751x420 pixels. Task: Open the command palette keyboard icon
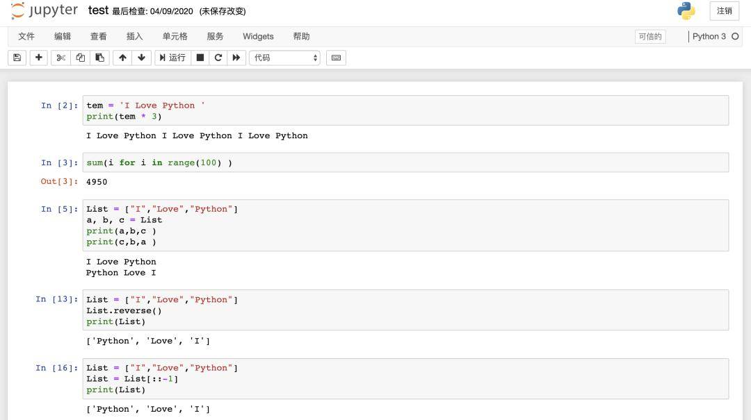pyautogui.click(x=336, y=58)
